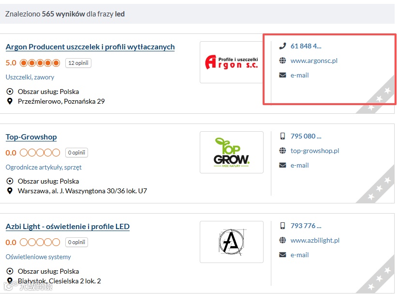
Task: Open Top-Growshop's 0 opinii button
Action: click(x=76, y=153)
